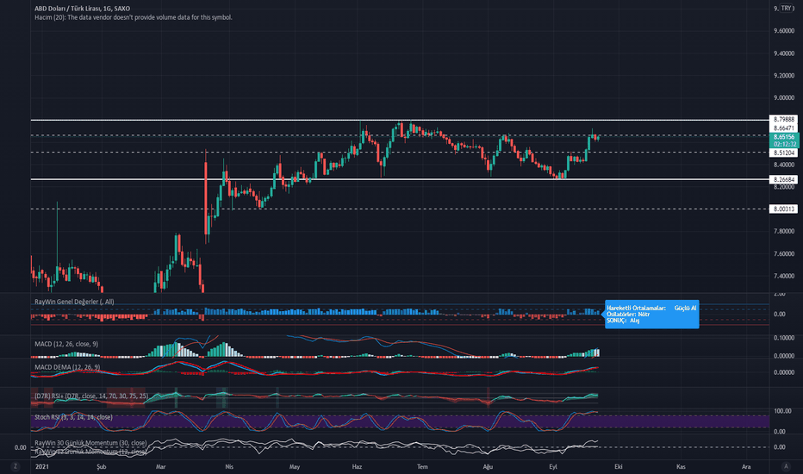Screen dimensions: 803x474
Task: Click the Ağu month on time axis
Action: click(x=488, y=467)
